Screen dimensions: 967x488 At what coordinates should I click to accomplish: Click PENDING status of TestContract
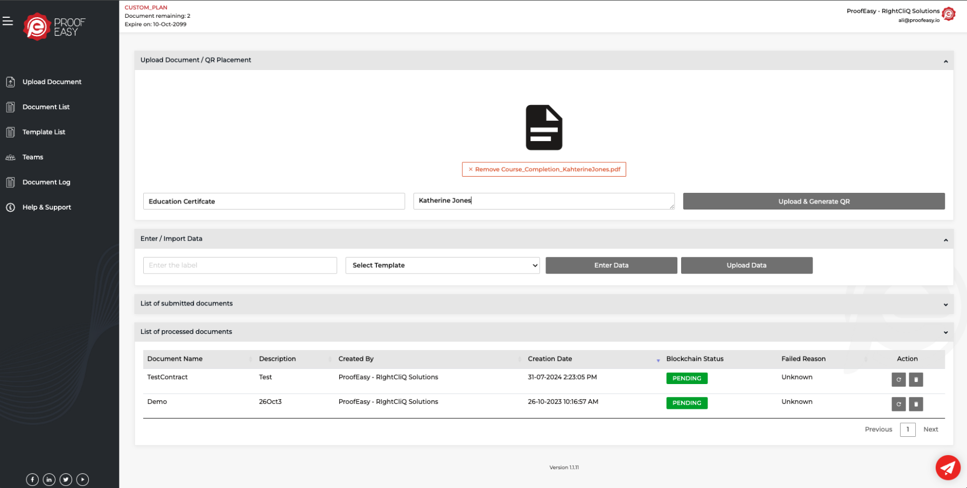(x=686, y=379)
